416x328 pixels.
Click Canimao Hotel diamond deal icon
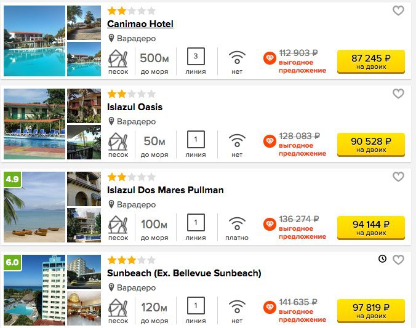[270, 58]
